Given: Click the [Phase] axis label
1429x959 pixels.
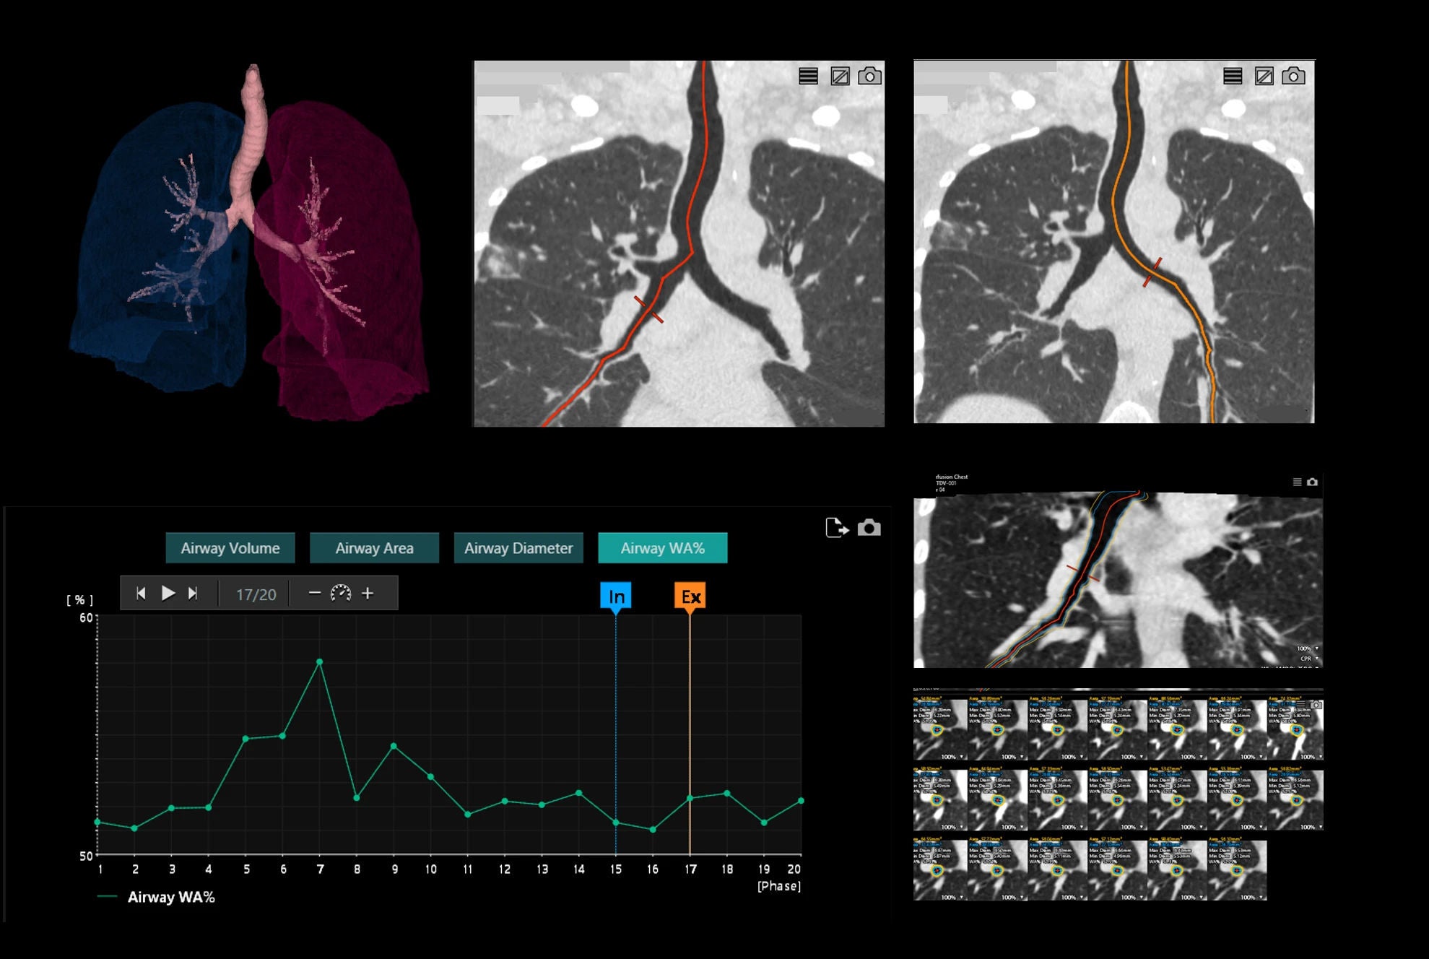Looking at the screenshot, I should (x=779, y=886).
